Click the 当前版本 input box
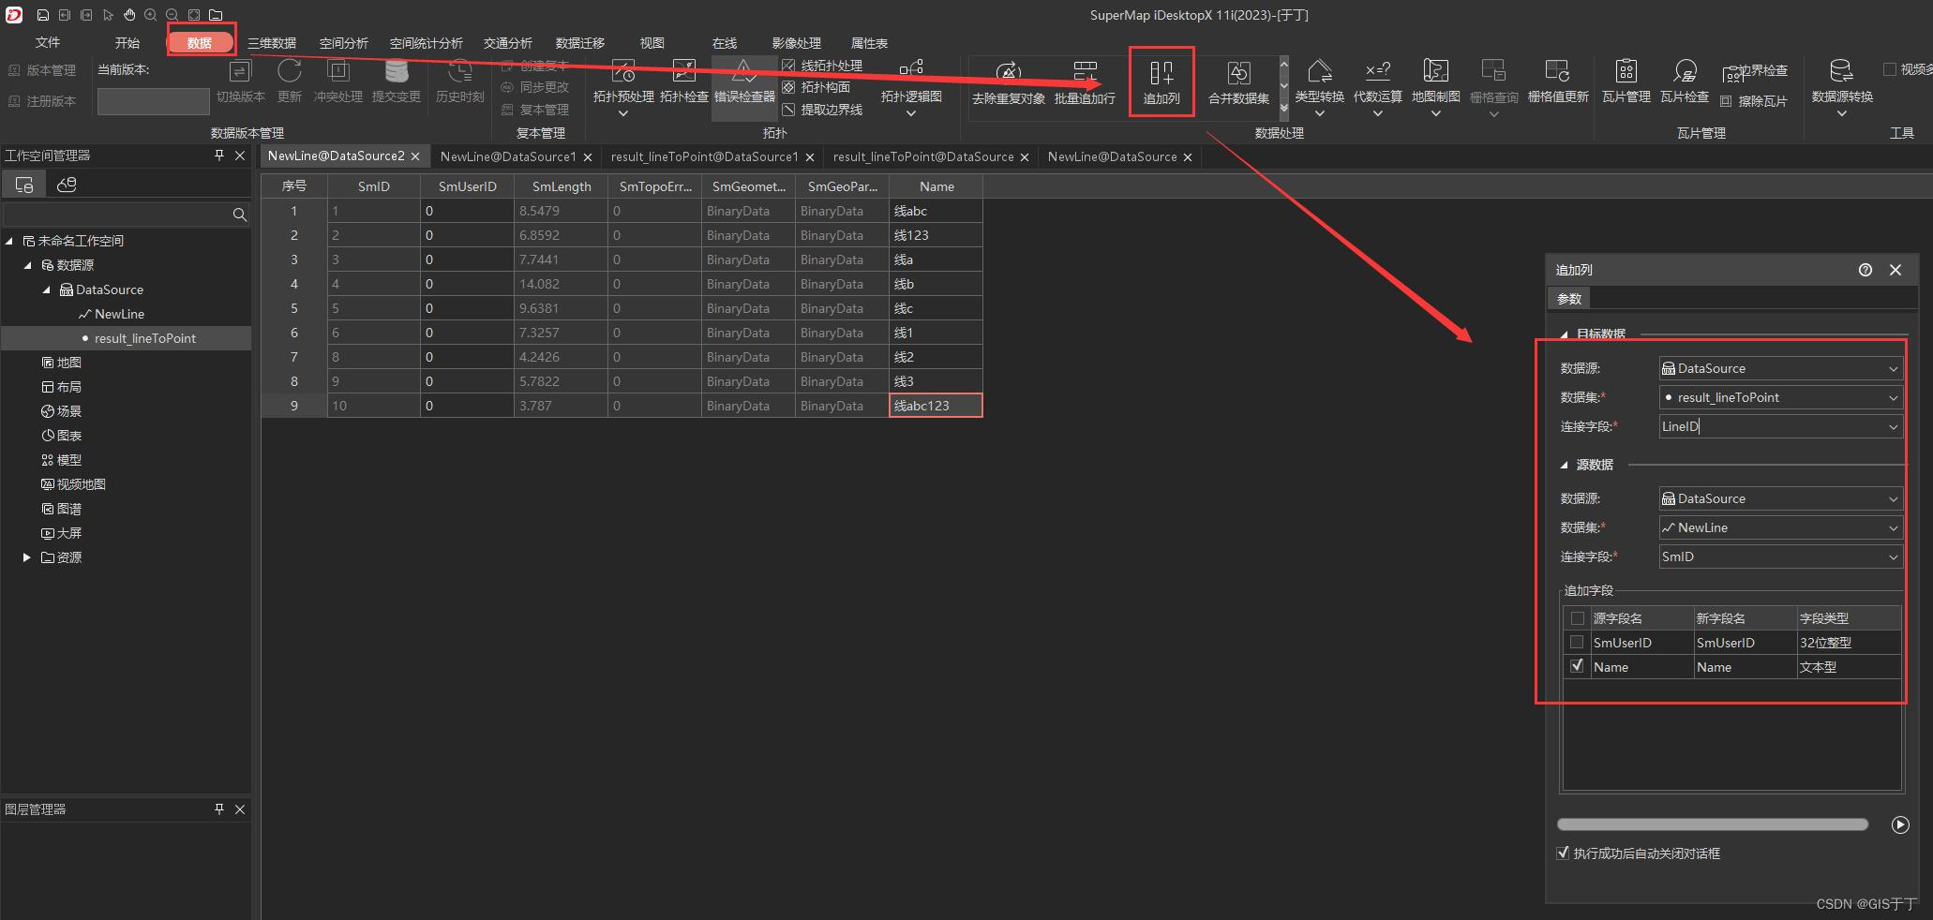This screenshot has width=1933, height=920. [154, 101]
